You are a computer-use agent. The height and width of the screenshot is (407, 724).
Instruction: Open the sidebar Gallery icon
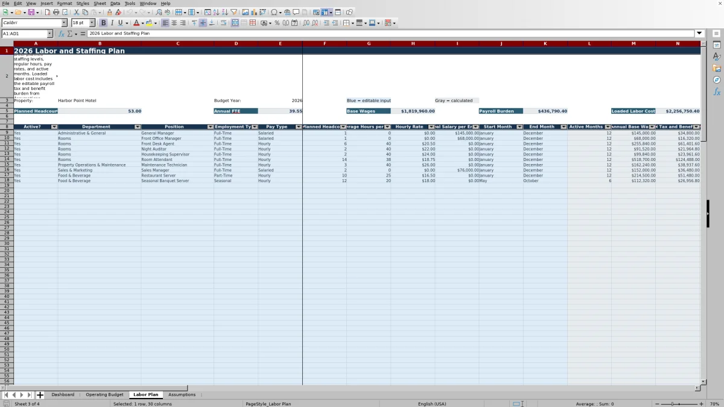[x=717, y=68]
